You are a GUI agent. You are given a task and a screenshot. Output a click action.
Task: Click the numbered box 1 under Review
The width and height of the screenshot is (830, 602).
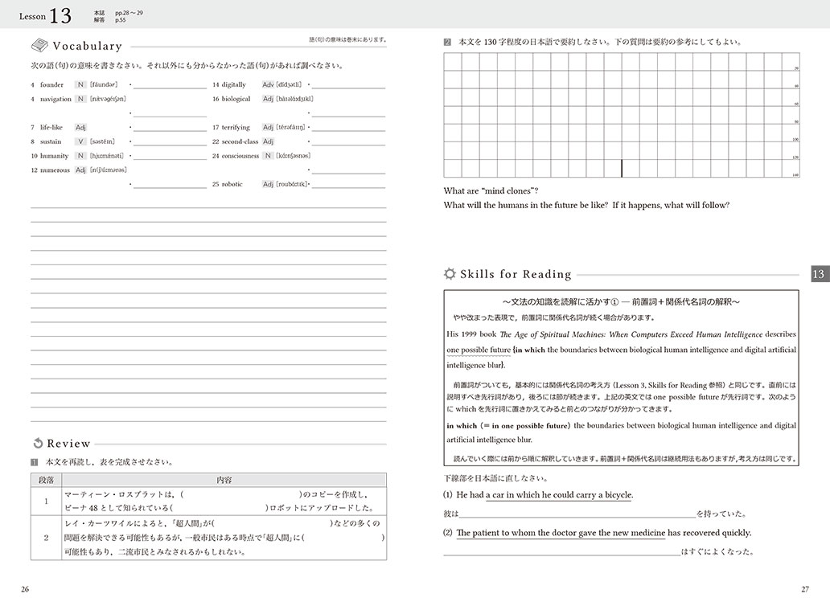point(35,462)
